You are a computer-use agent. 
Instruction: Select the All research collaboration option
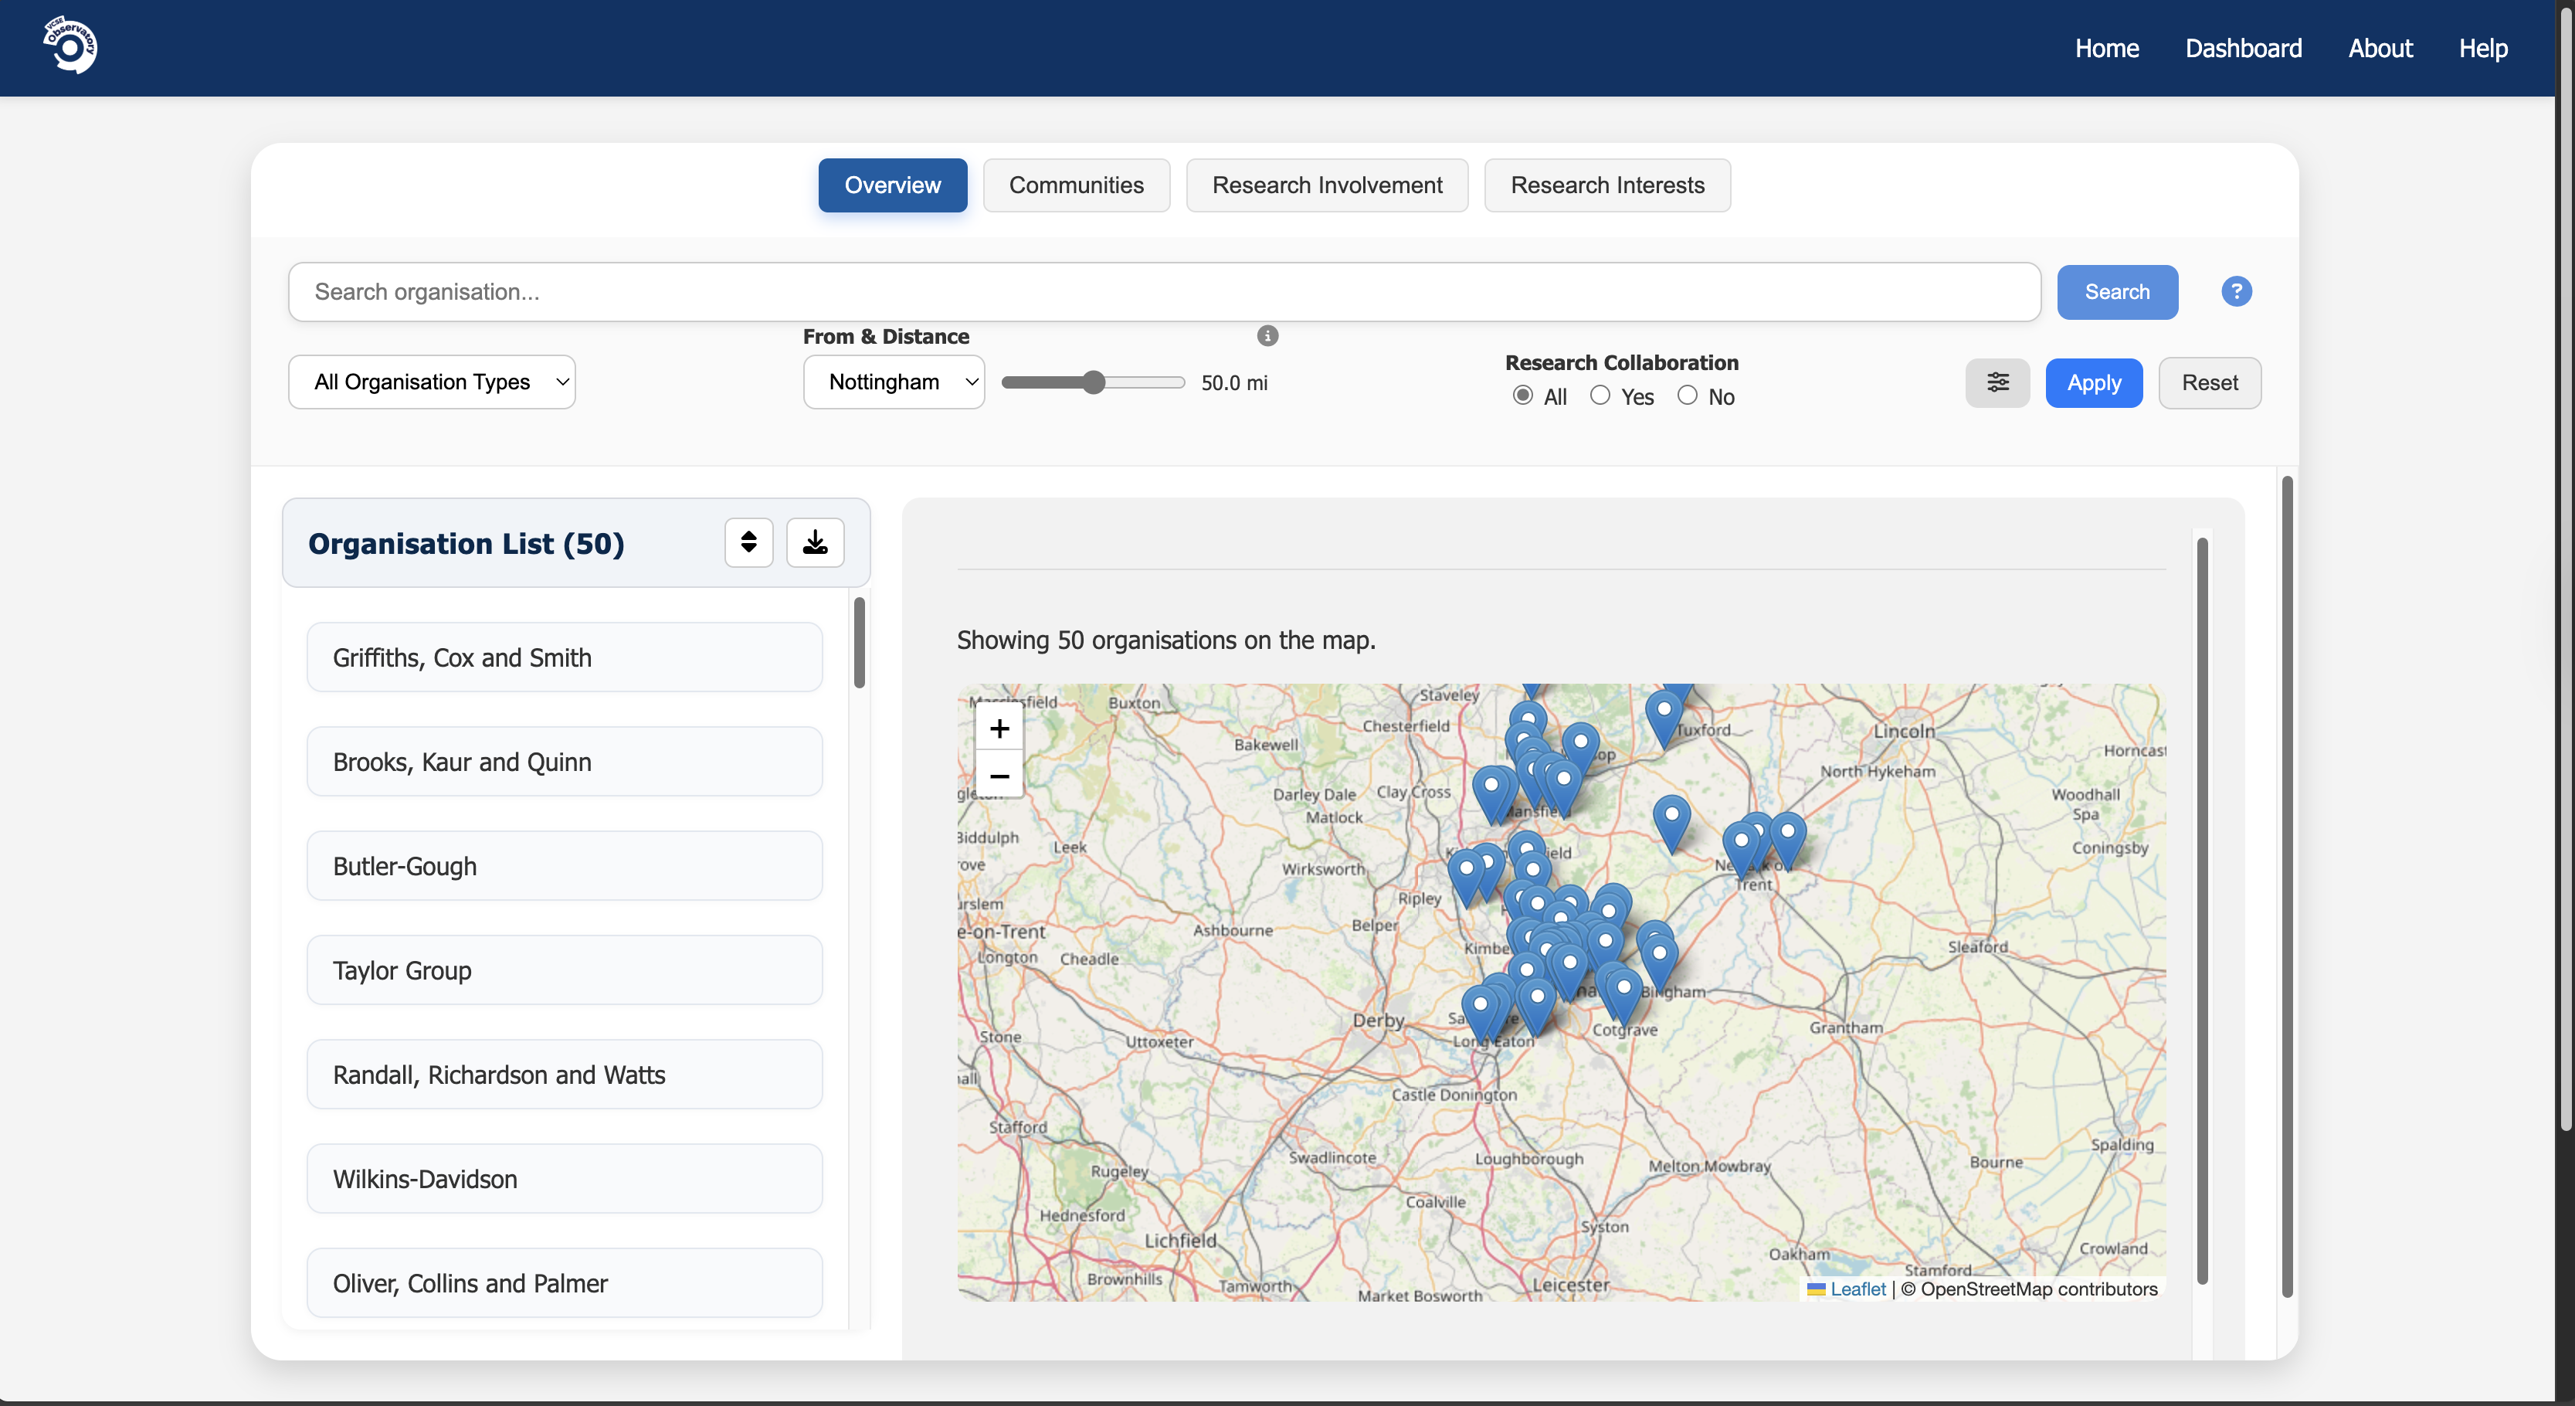point(1522,395)
